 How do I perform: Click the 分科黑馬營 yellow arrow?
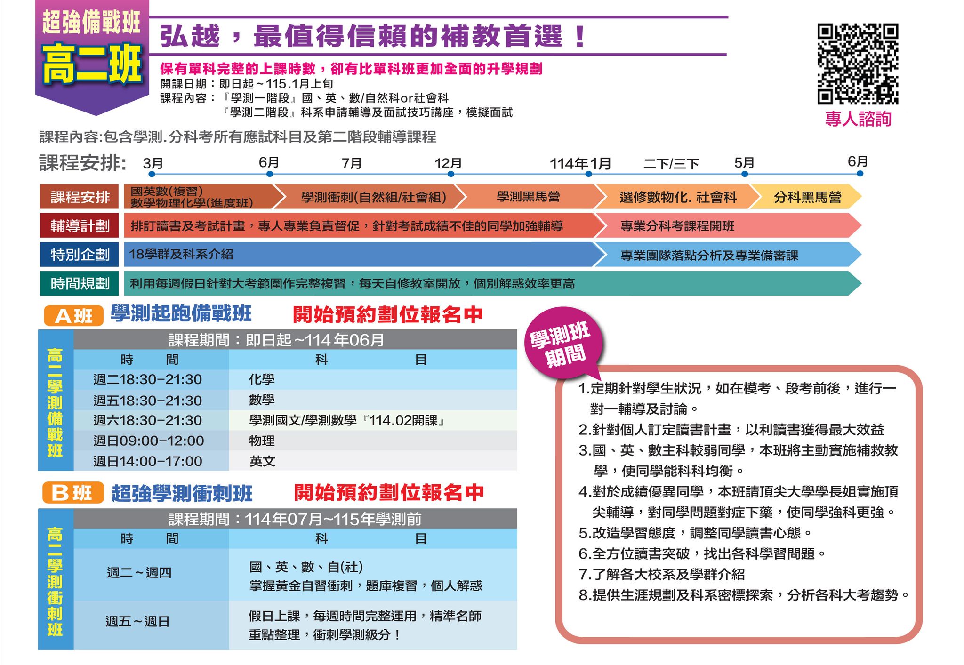click(x=807, y=197)
